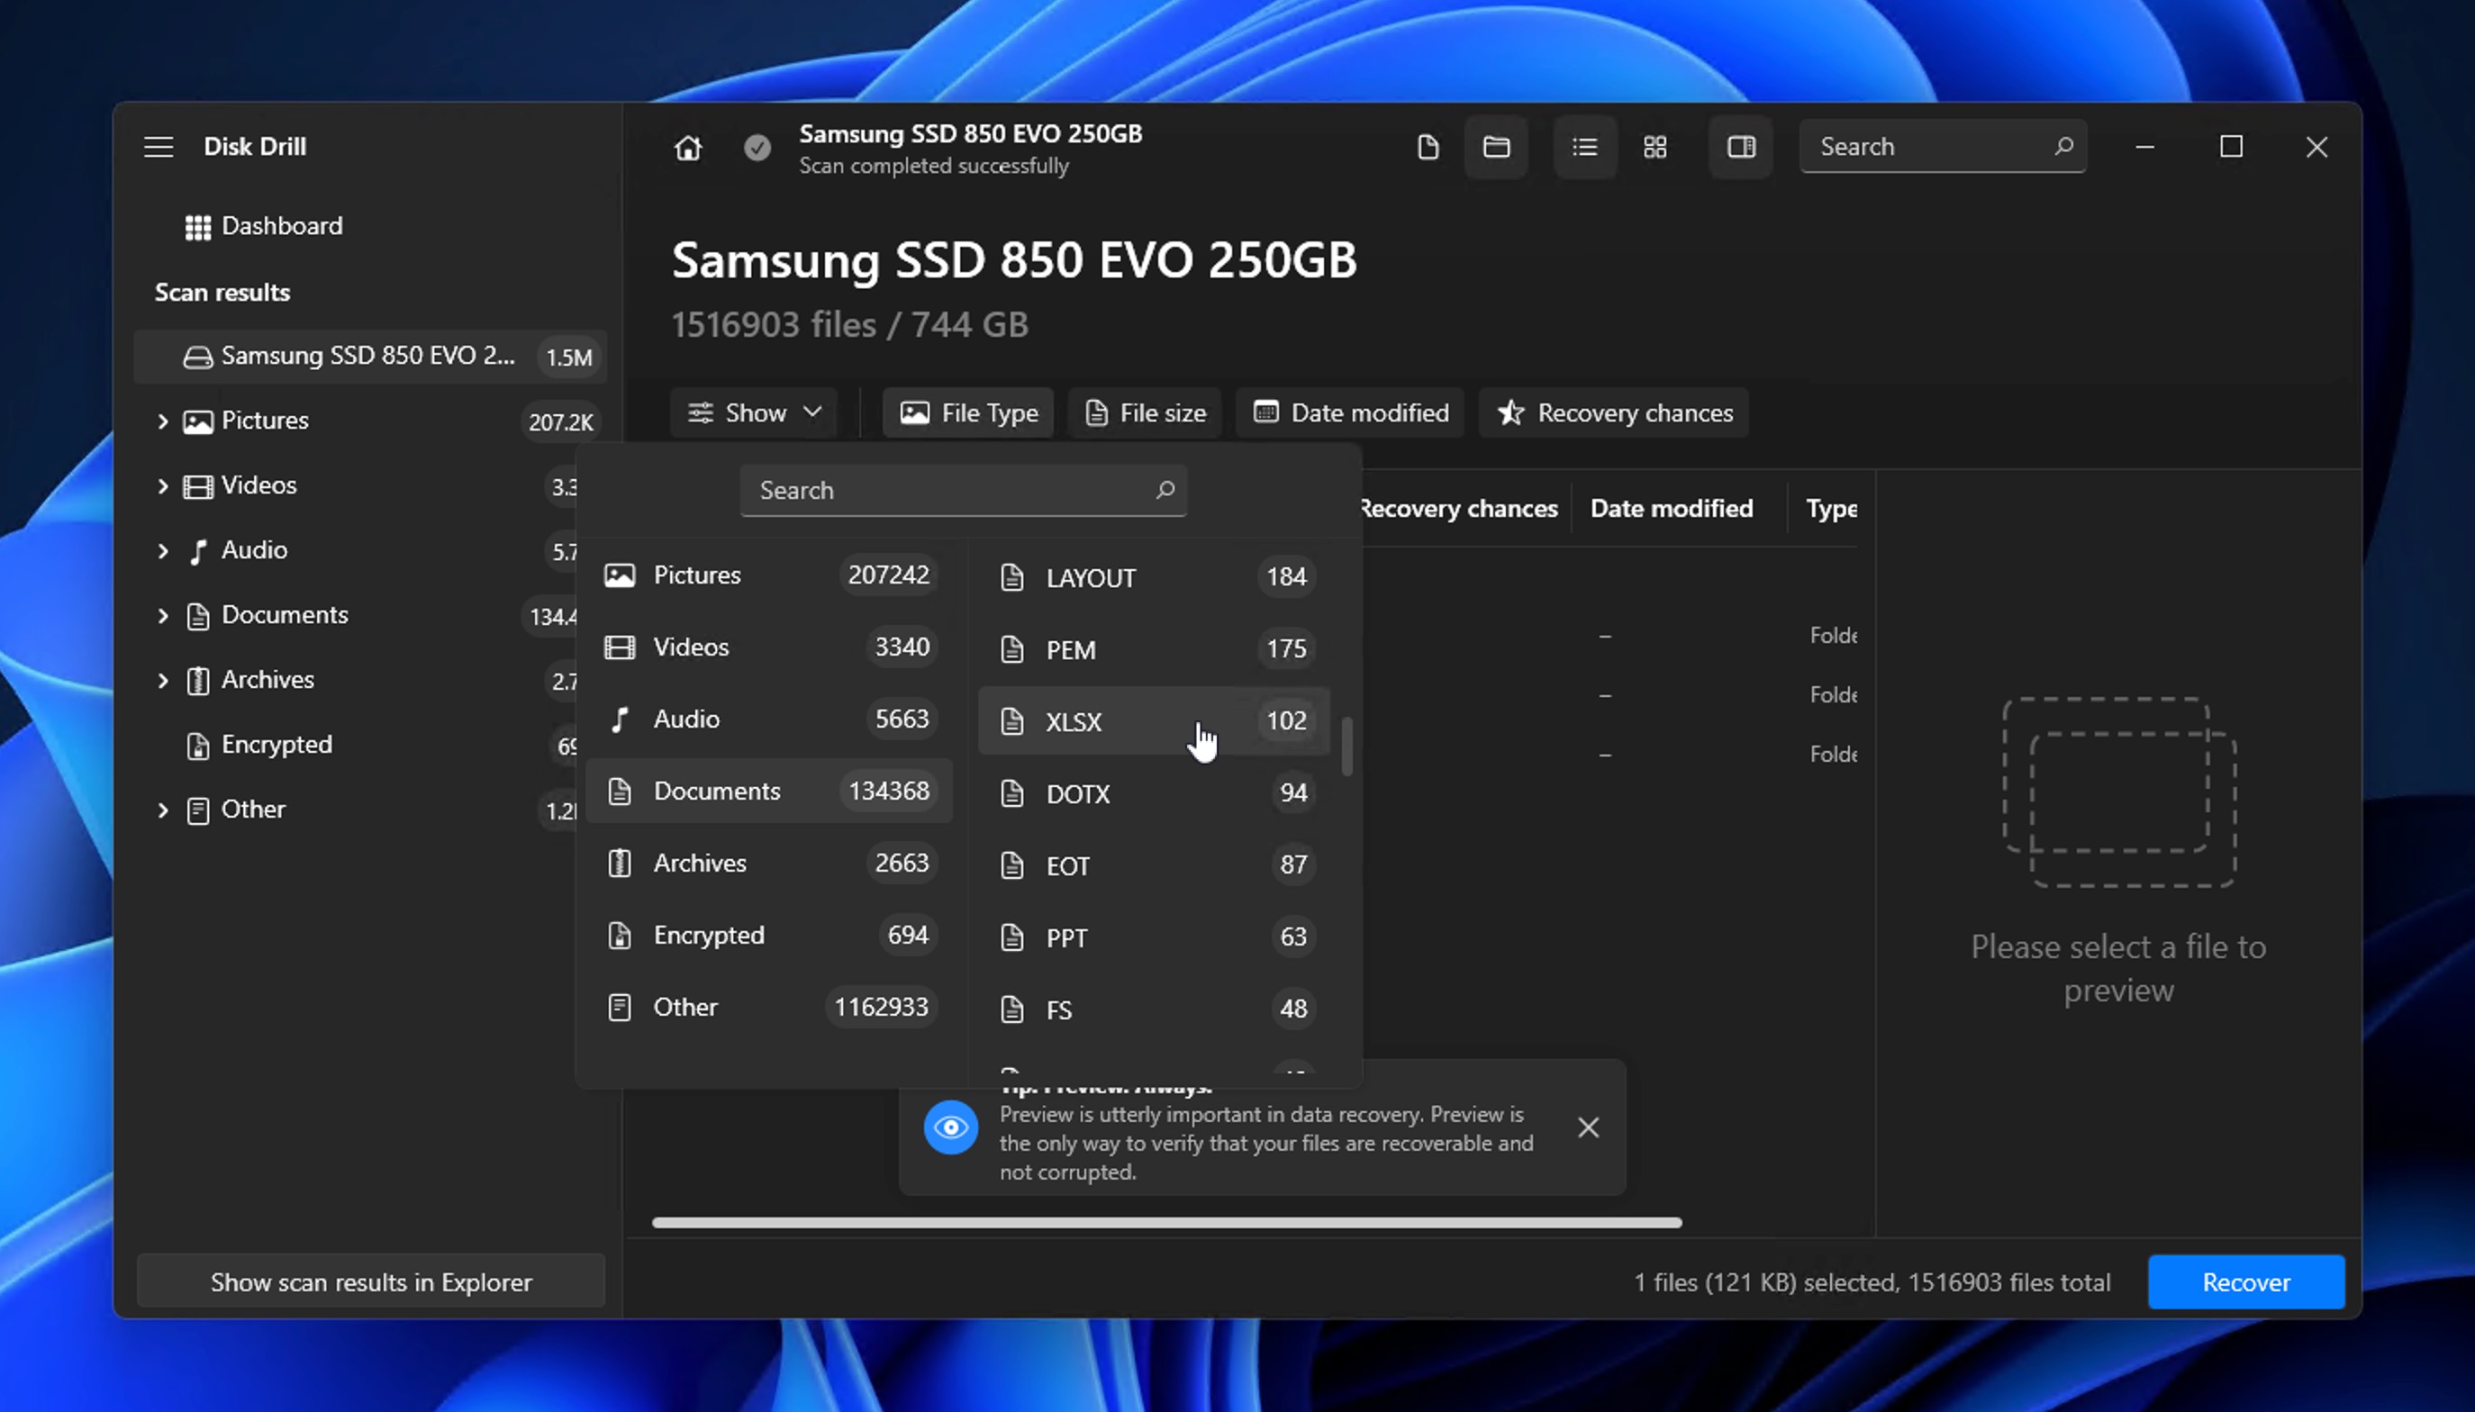Sort by Date modified column header
Image resolution: width=2475 pixels, height=1412 pixels.
(x=1671, y=508)
